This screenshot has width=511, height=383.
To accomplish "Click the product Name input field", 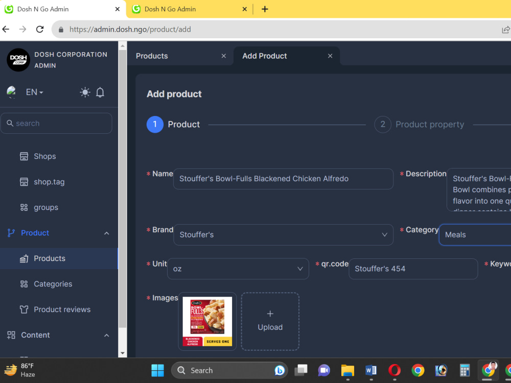I will pyautogui.click(x=283, y=179).
